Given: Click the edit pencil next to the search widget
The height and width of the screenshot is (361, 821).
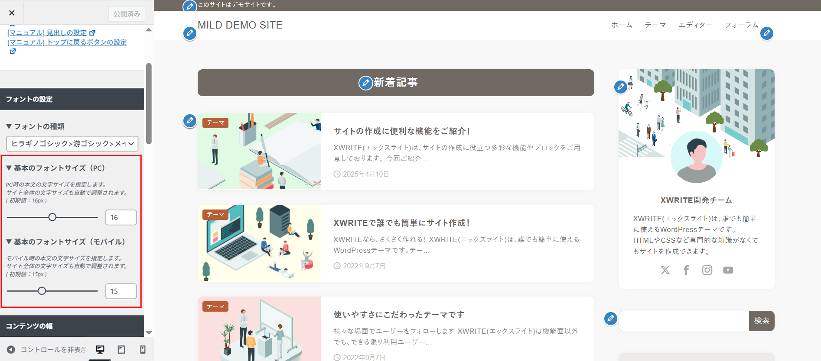Looking at the screenshot, I should point(611,319).
